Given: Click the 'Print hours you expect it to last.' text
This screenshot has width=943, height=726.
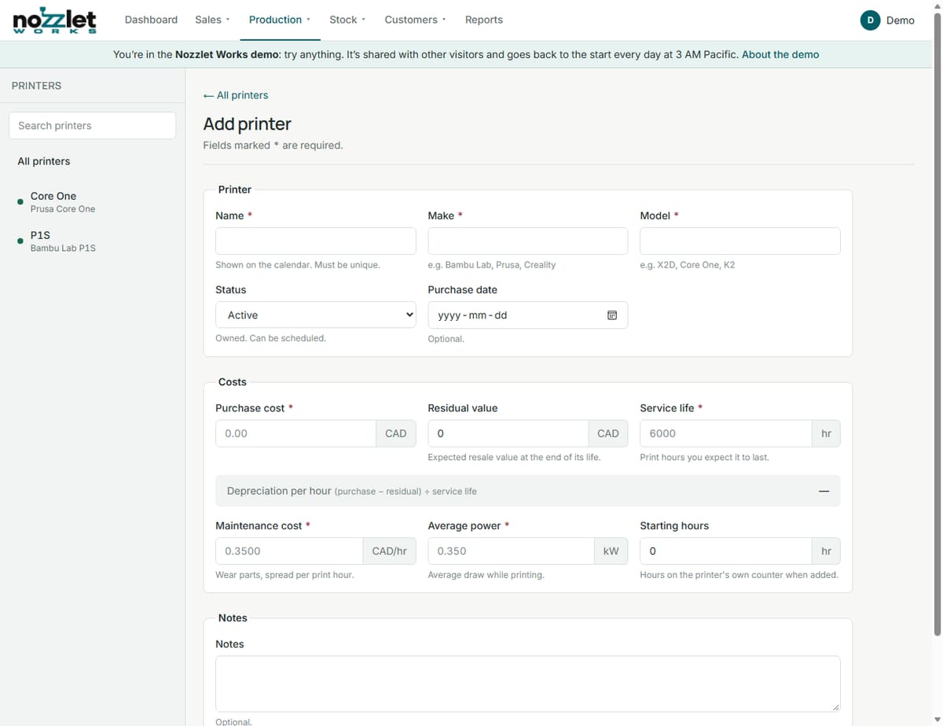Looking at the screenshot, I should (704, 457).
